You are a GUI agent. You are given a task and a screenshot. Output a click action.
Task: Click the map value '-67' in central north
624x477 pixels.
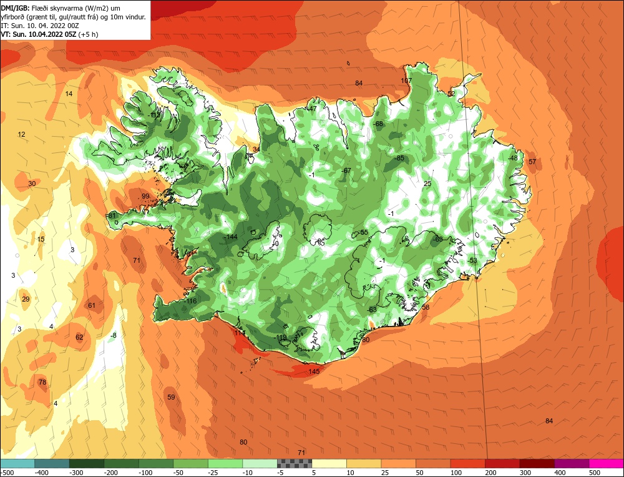pos(346,170)
